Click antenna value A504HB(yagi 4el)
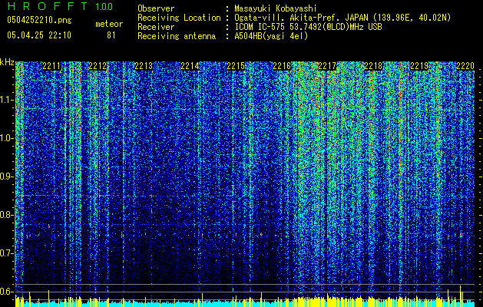Viewport: 483px width, 307px height. (271, 36)
